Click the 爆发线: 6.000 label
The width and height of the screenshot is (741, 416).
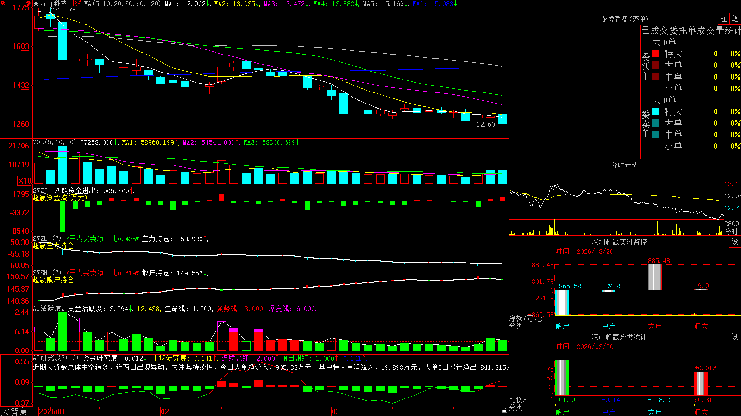292,309
